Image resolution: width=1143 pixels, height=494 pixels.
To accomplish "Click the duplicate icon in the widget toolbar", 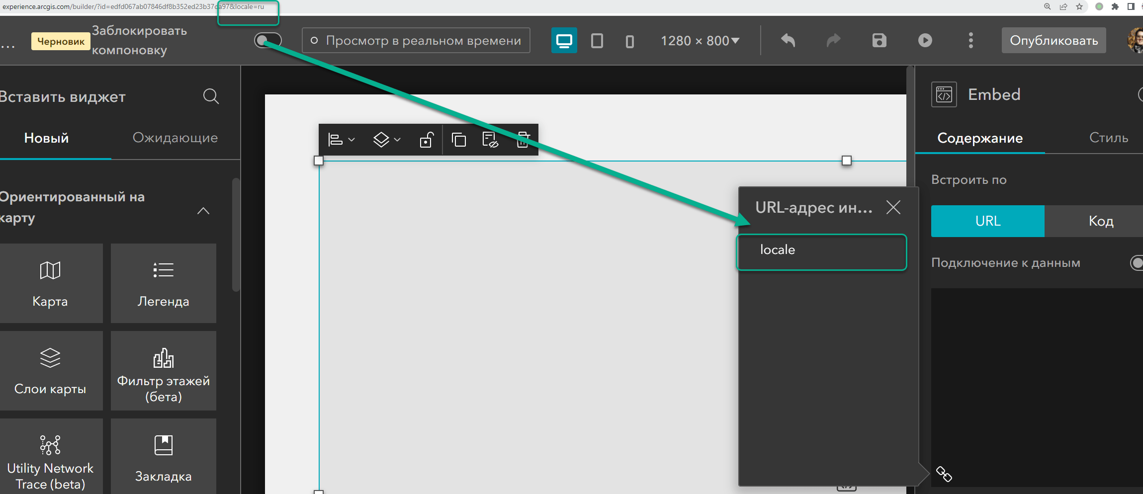I will pyautogui.click(x=458, y=140).
